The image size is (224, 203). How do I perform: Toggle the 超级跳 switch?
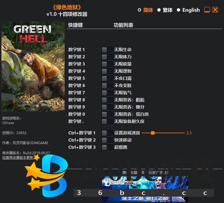tap(107, 147)
